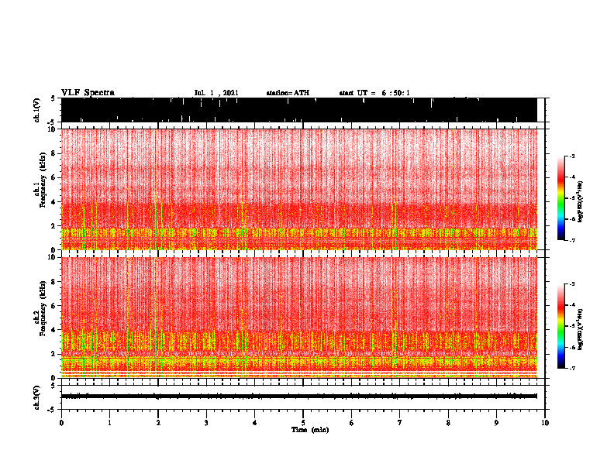Click the ch.1 frequency axis "8" tick label
Image resolution: width=614 pixels, height=474 pixels.
(x=53, y=153)
